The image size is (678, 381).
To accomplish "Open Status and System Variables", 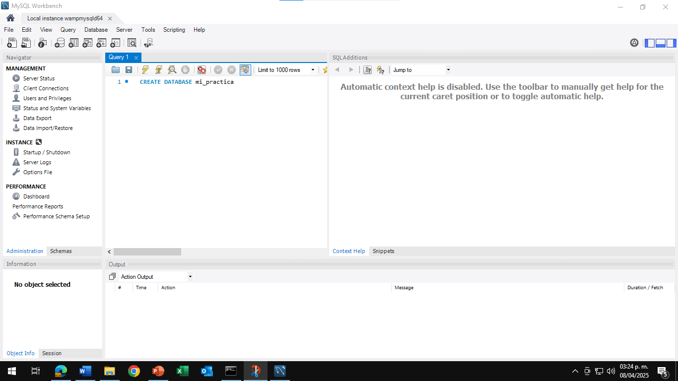I will 57,108.
